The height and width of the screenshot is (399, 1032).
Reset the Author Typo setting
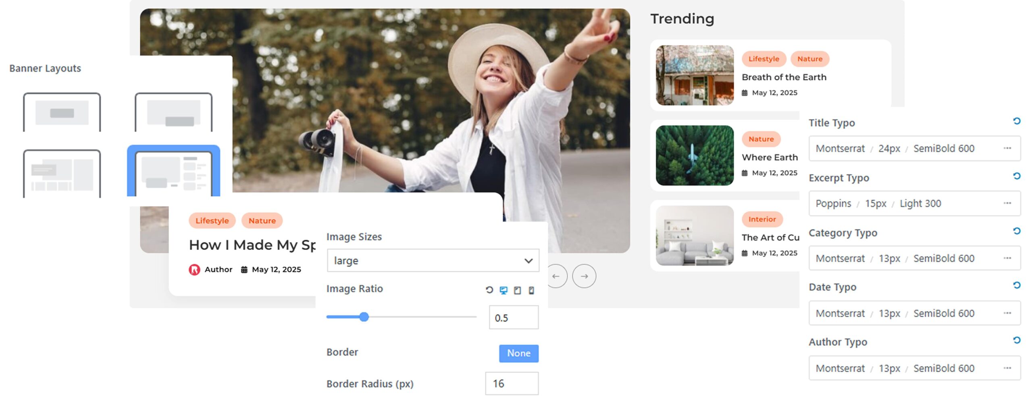click(1016, 341)
